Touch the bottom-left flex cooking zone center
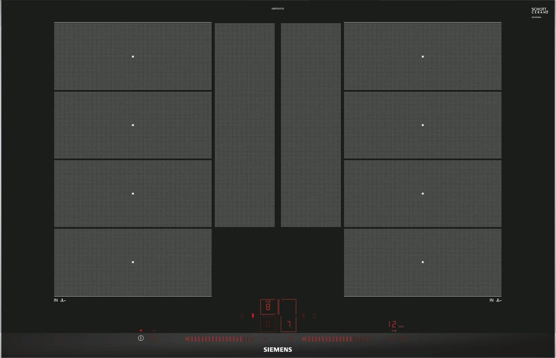Image resolution: width=556 pixels, height=358 pixels. 133,262
